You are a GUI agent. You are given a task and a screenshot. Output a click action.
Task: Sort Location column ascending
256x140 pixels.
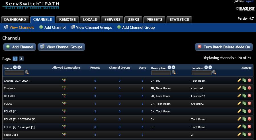[x=206, y=67]
